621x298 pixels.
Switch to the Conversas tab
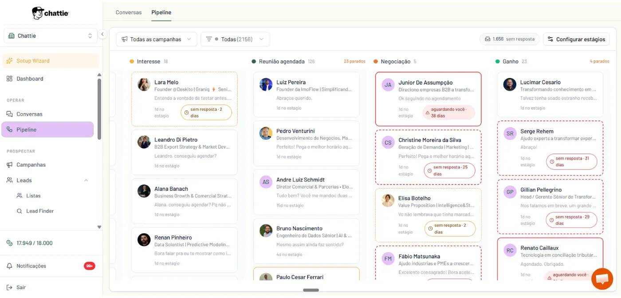tap(129, 12)
